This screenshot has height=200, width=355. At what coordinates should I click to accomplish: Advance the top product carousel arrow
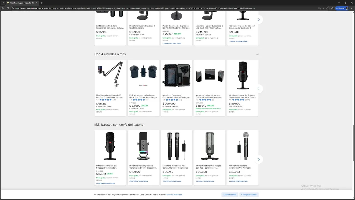point(258,20)
